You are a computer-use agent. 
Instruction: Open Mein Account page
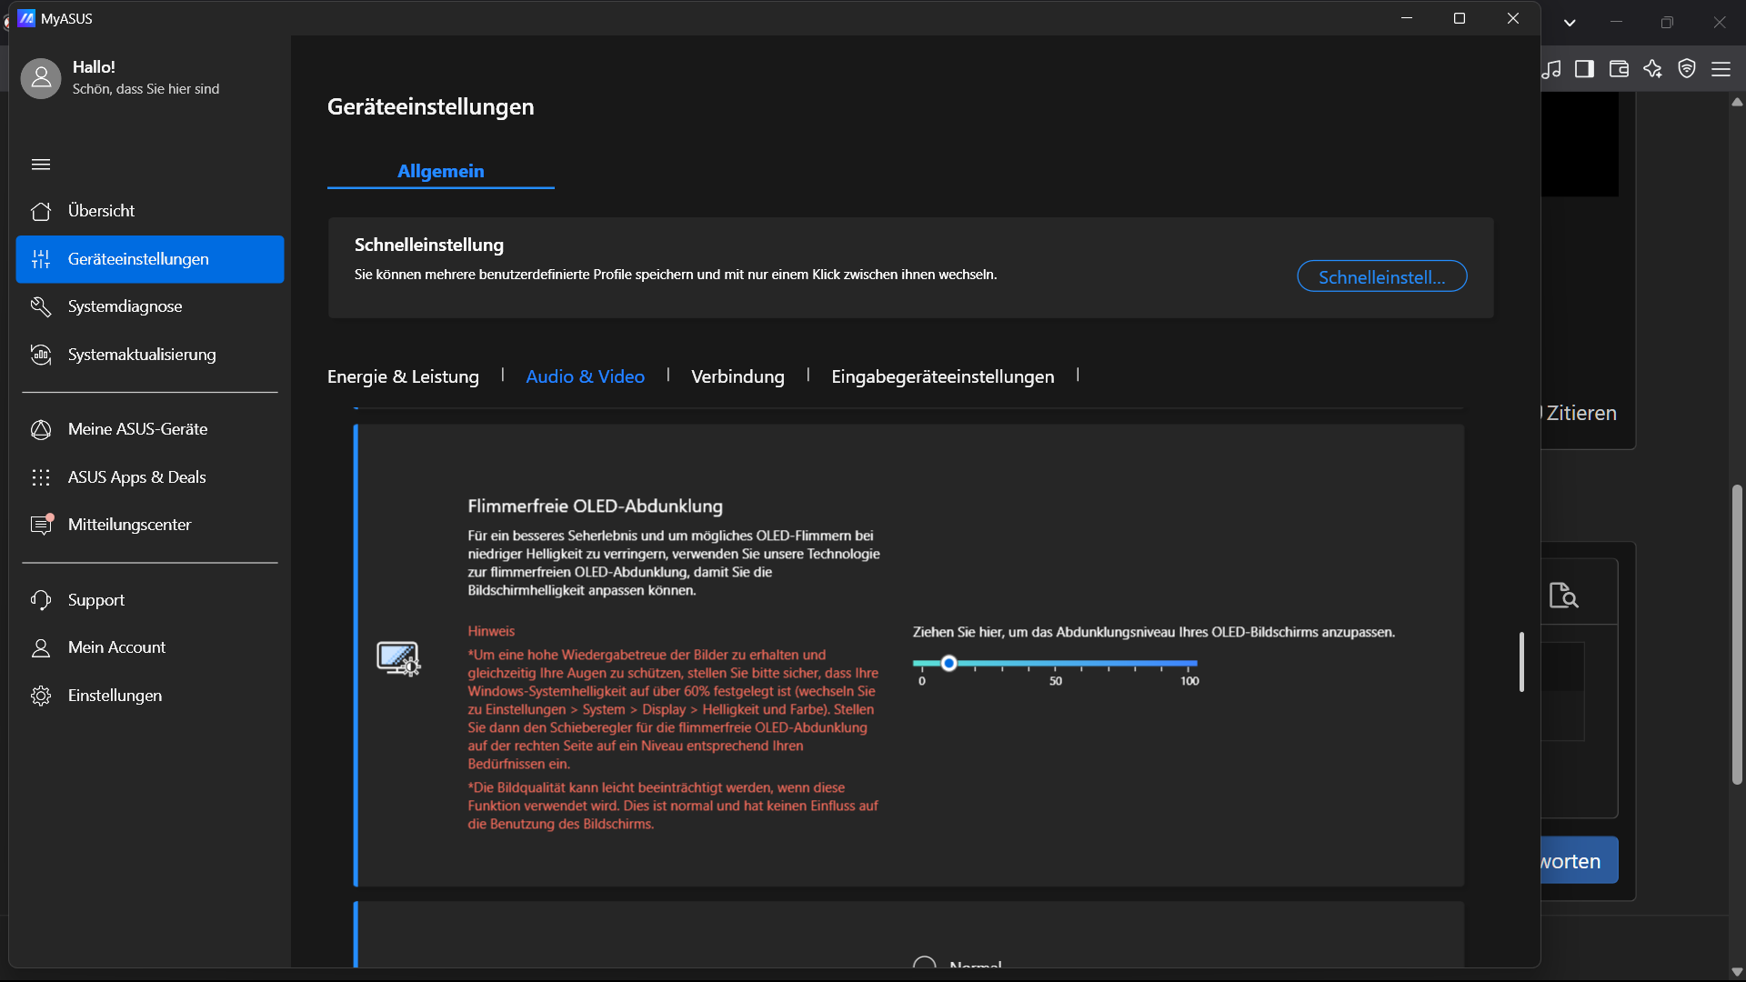116,647
